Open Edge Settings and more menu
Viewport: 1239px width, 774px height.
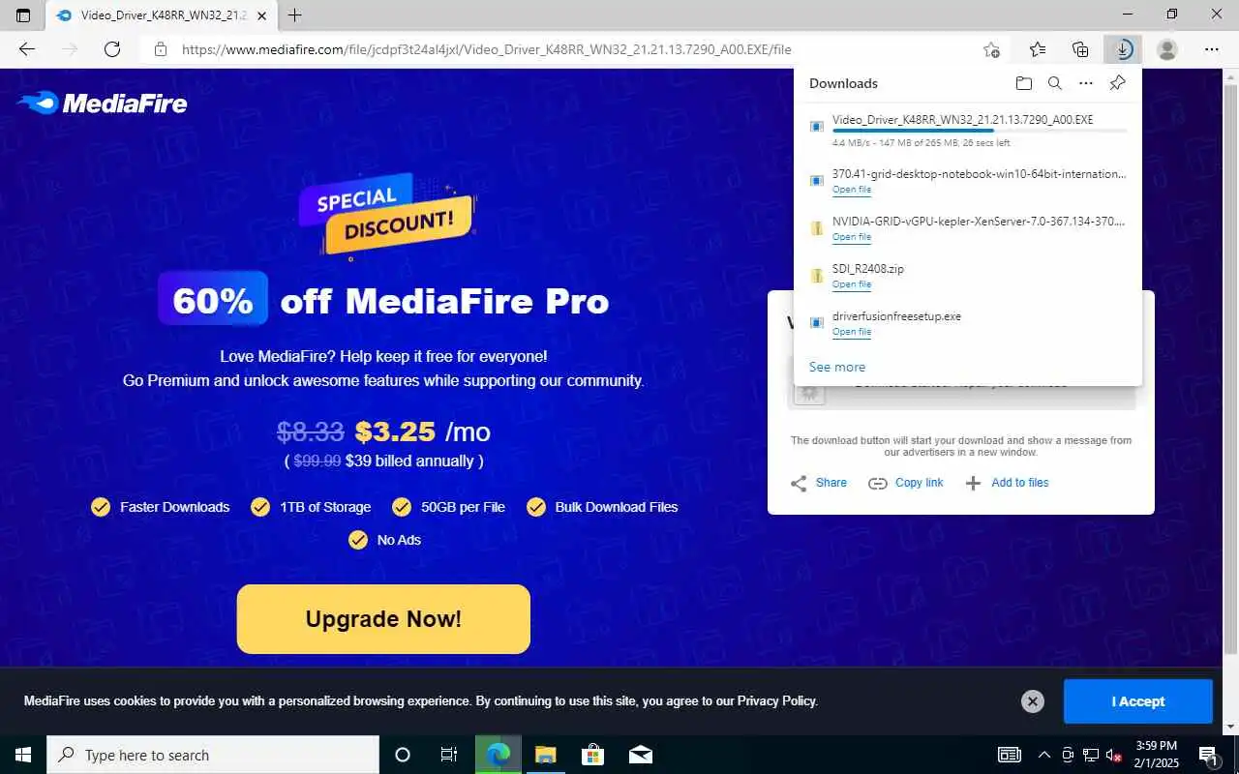coord(1212,49)
